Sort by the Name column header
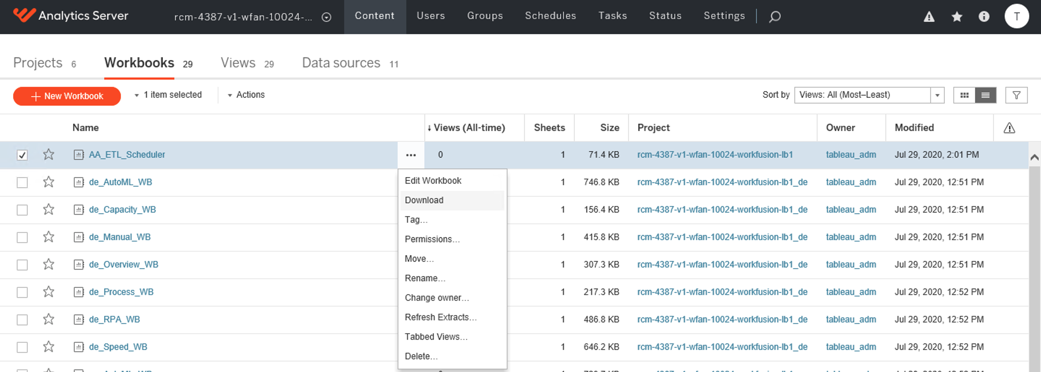The width and height of the screenshot is (1041, 372). pos(86,128)
